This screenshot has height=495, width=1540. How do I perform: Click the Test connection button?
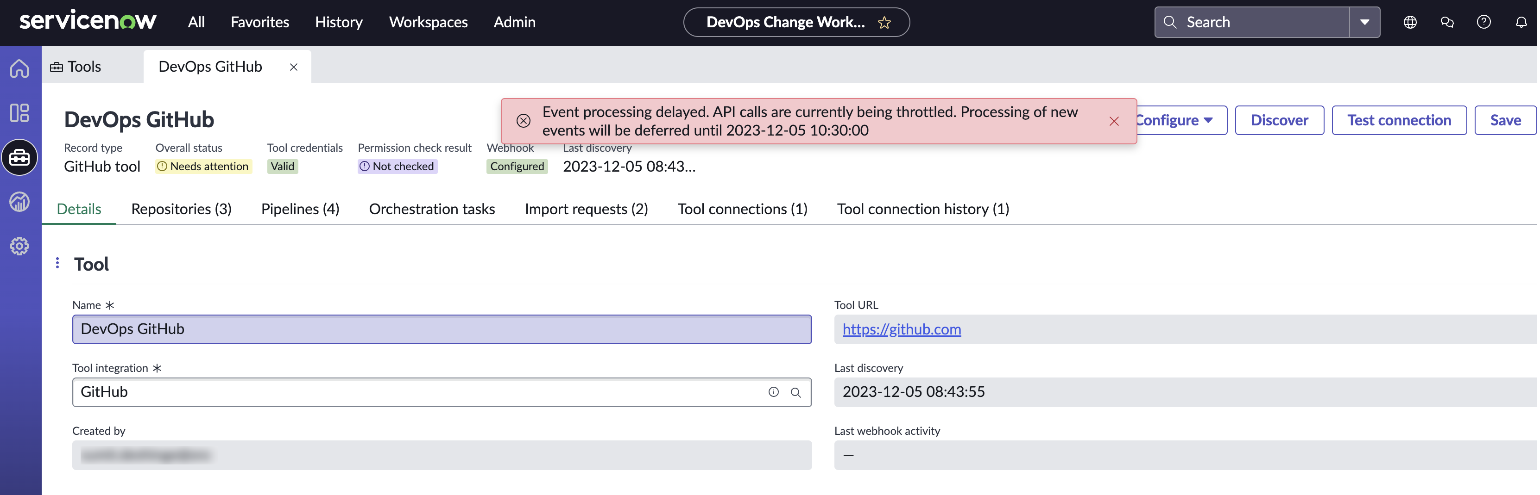click(1400, 121)
